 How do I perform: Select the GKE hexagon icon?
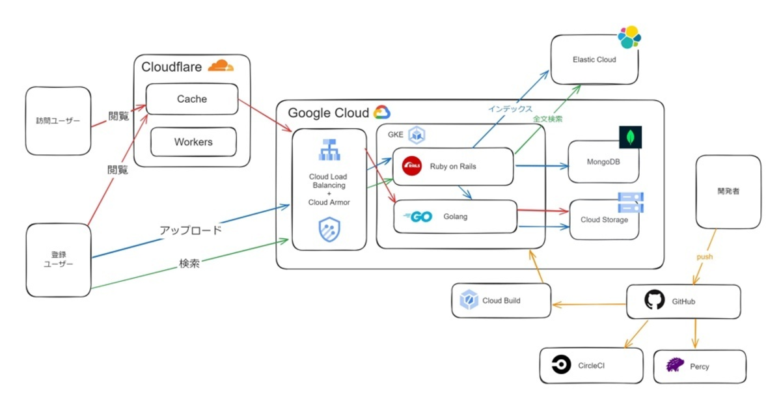coord(417,135)
